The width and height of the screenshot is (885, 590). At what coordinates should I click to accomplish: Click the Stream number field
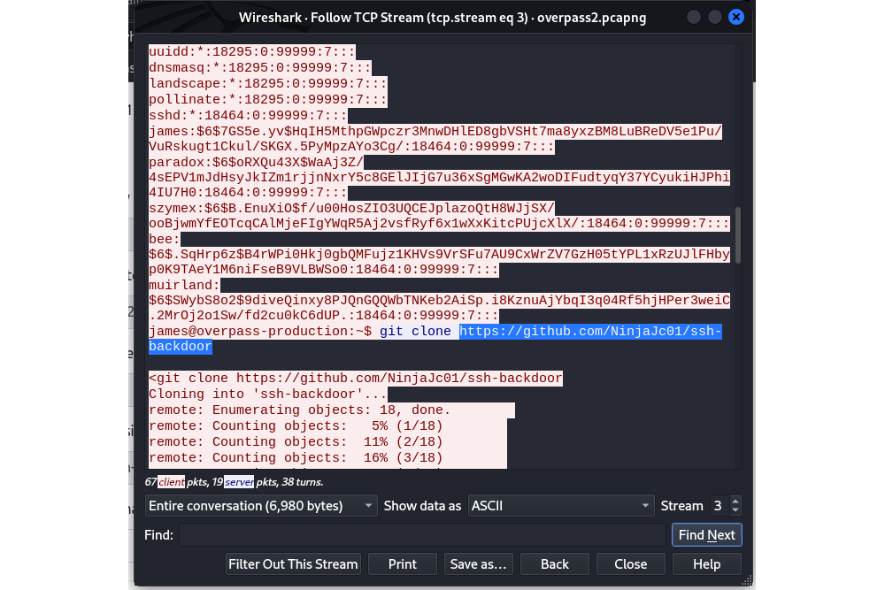[720, 505]
